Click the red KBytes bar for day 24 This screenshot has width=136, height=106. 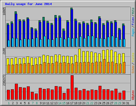tap(100, 93)
